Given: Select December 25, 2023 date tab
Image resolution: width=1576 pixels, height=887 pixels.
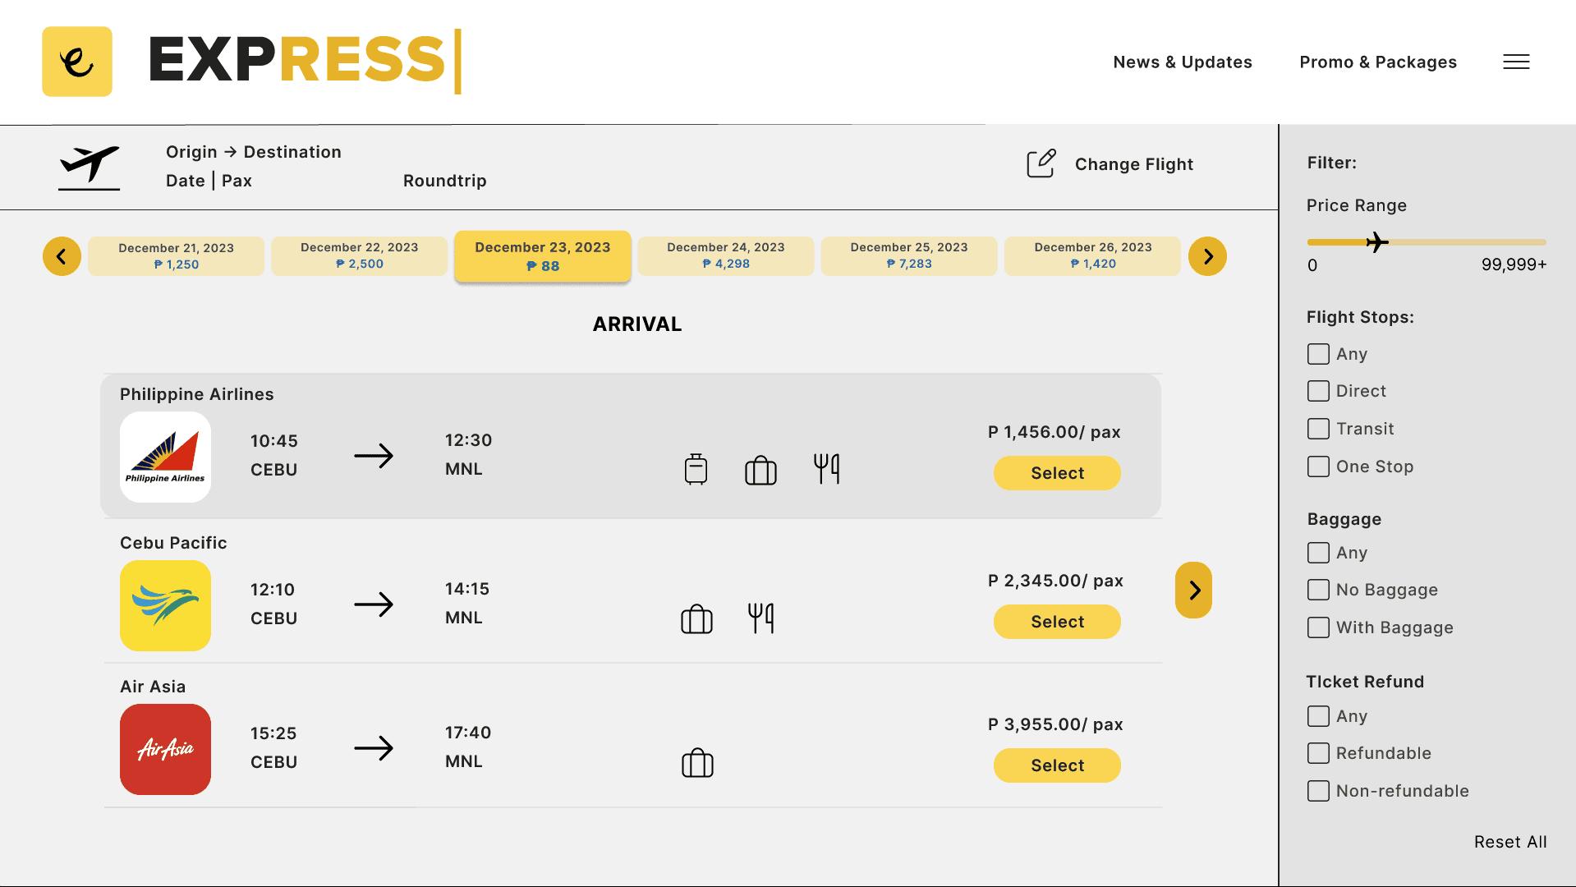Looking at the screenshot, I should pyautogui.click(x=908, y=256).
